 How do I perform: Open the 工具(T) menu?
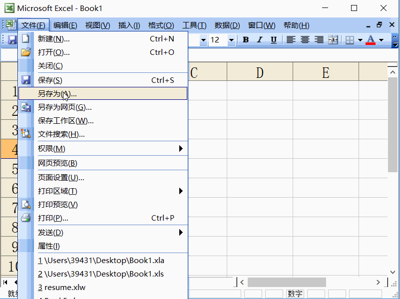click(194, 25)
